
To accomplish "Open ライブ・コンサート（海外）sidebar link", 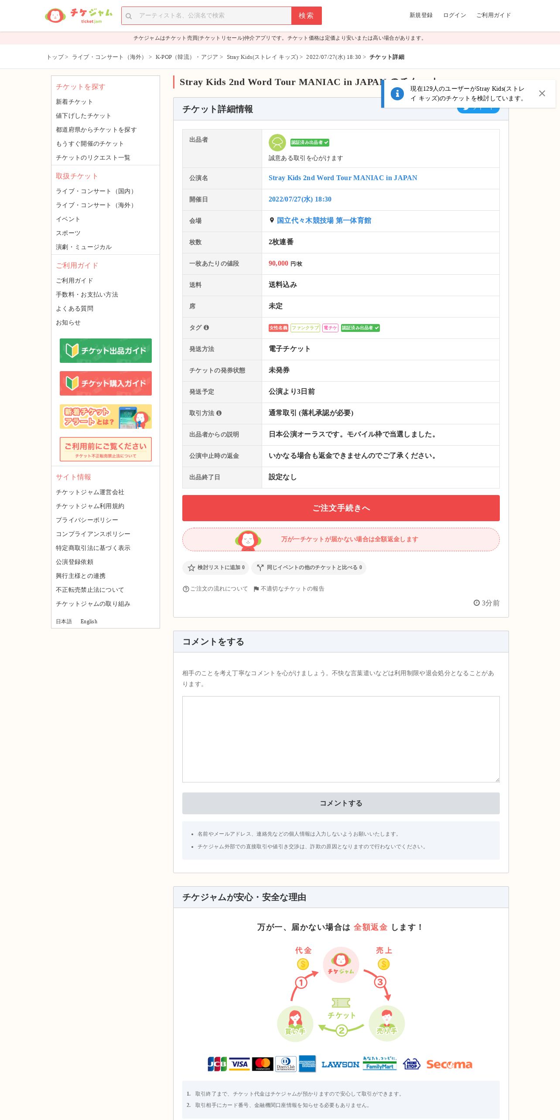I will click(x=96, y=205).
